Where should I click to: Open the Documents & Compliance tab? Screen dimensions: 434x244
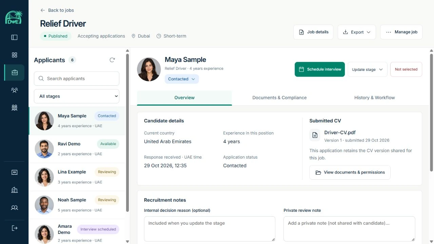coord(279,98)
